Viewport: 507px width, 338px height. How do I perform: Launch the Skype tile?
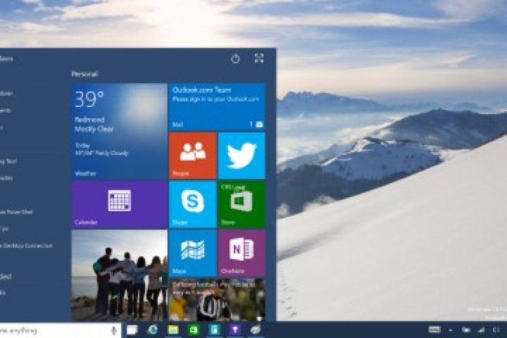[x=193, y=204]
